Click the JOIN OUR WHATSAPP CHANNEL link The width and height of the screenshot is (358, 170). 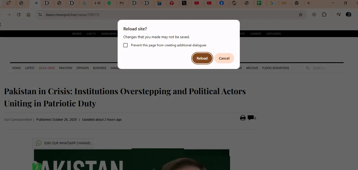(x=63, y=143)
